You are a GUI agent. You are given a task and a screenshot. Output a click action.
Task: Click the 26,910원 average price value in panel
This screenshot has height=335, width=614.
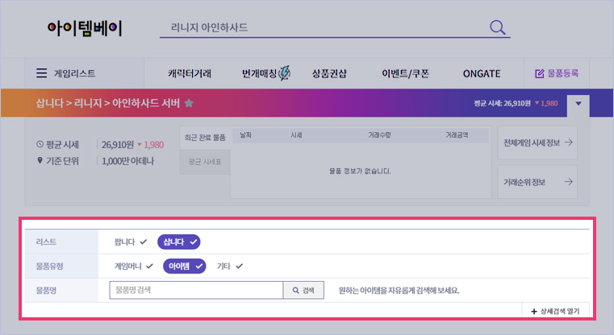pos(118,145)
